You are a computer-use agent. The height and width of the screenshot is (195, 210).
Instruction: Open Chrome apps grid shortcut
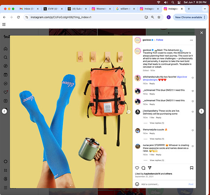4,24
